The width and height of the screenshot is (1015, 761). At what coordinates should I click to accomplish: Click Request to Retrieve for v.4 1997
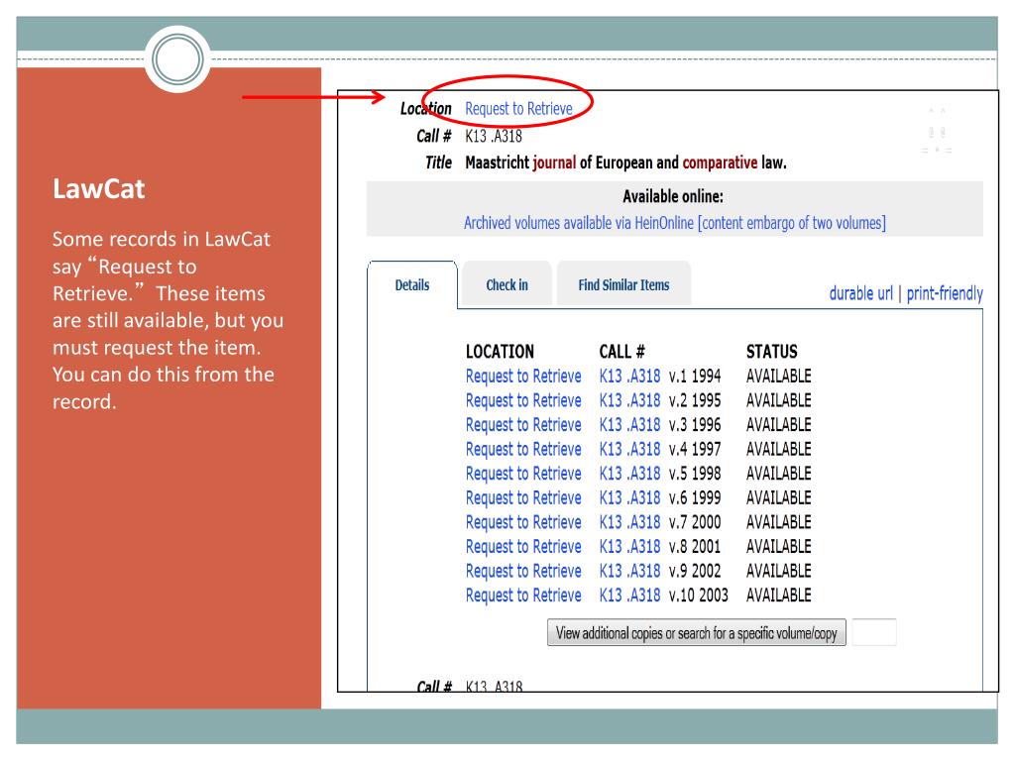(x=523, y=449)
